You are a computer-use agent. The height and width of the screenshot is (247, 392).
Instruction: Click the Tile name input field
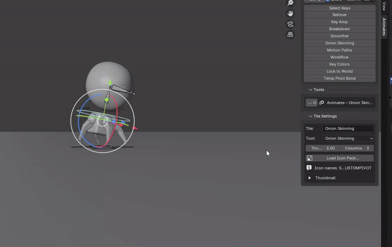coord(348,128)
